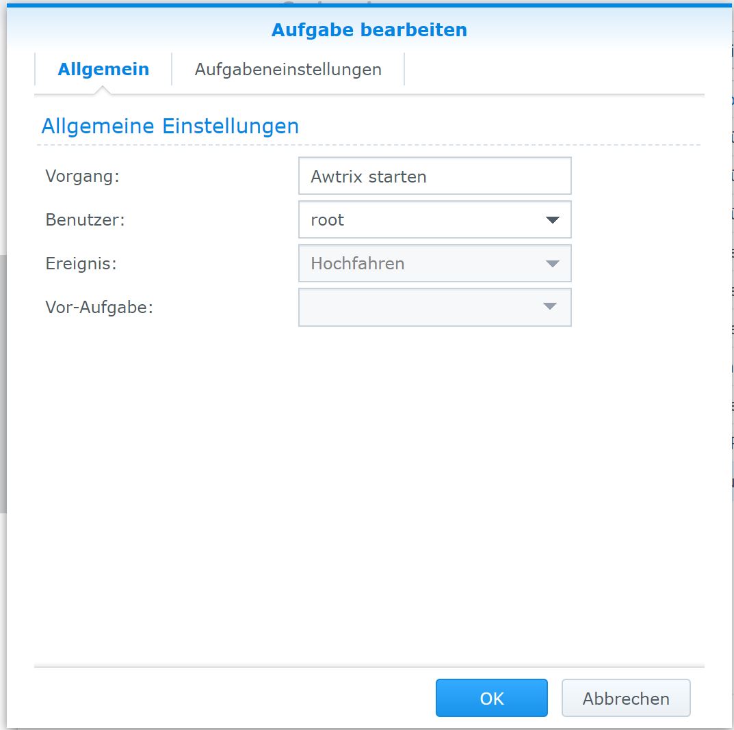The height and width of the screenshot is (730, 734).
Task: Open the Vor-Aufgabe dropdown arrow
Action: pos(550,307)
